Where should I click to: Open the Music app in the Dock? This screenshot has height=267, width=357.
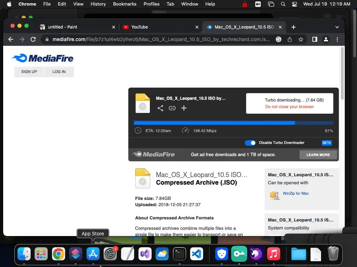coord(273,253)
